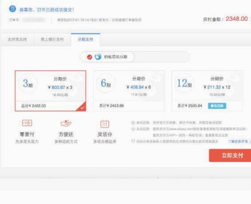Click the 灵活分 calendar icon
The height and width of the screenshot is (204, 251).
pos(105,124)
